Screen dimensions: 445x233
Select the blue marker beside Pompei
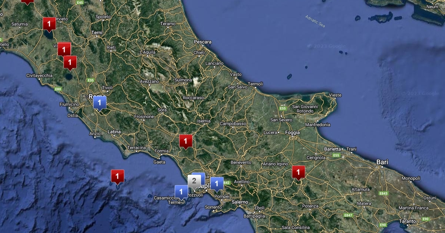pos(217,183)
